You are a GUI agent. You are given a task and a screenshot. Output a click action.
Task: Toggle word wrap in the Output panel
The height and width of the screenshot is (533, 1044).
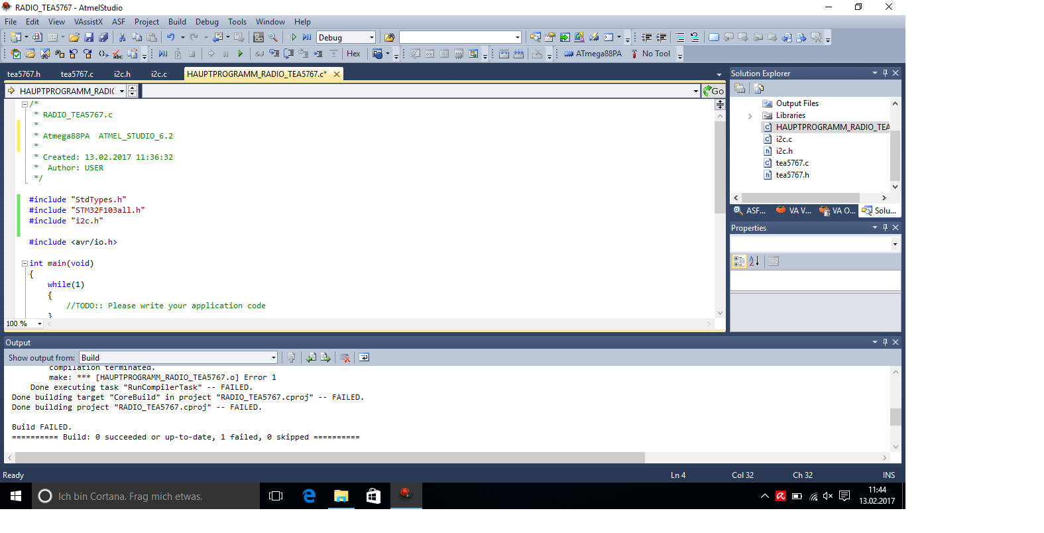point(364,357)
